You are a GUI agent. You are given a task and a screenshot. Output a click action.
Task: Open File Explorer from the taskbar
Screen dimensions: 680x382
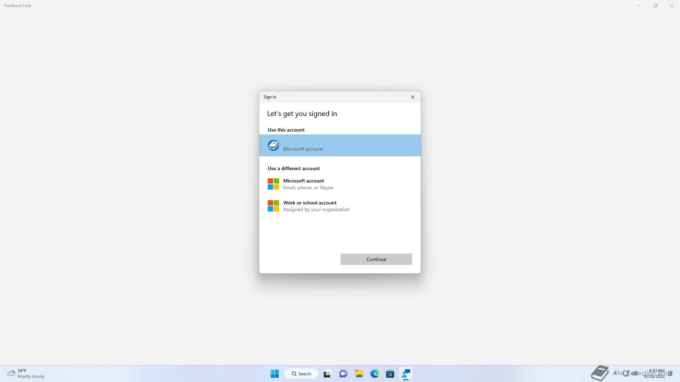point(359,374)
